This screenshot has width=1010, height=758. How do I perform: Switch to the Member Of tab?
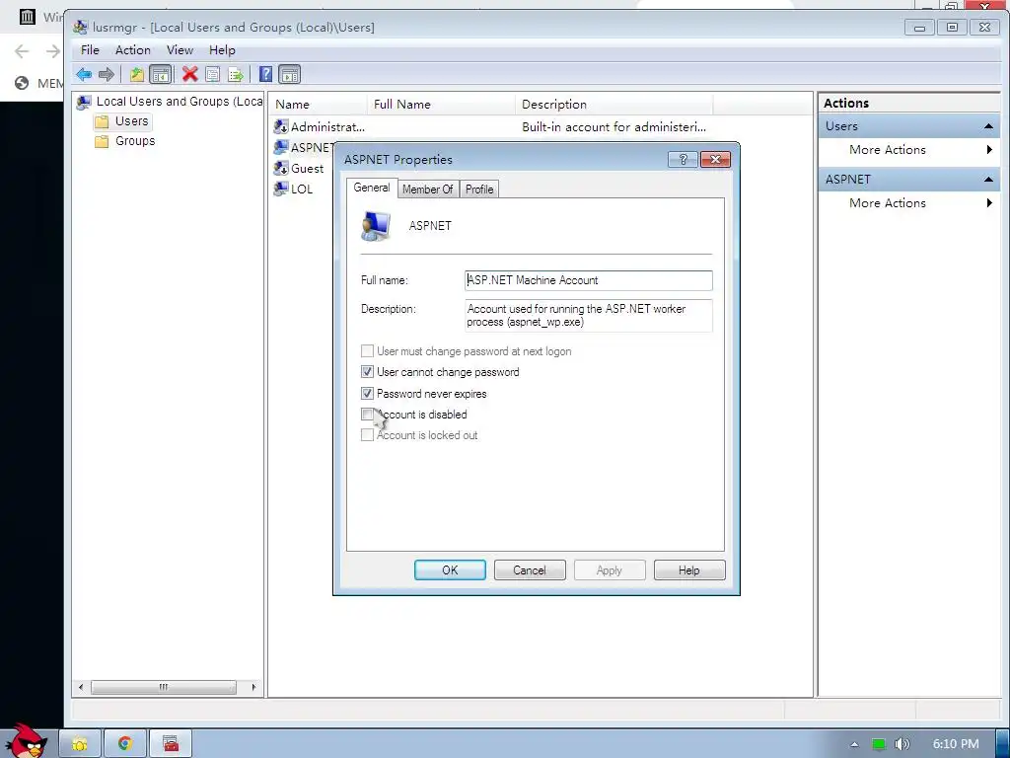pos(428,189)
